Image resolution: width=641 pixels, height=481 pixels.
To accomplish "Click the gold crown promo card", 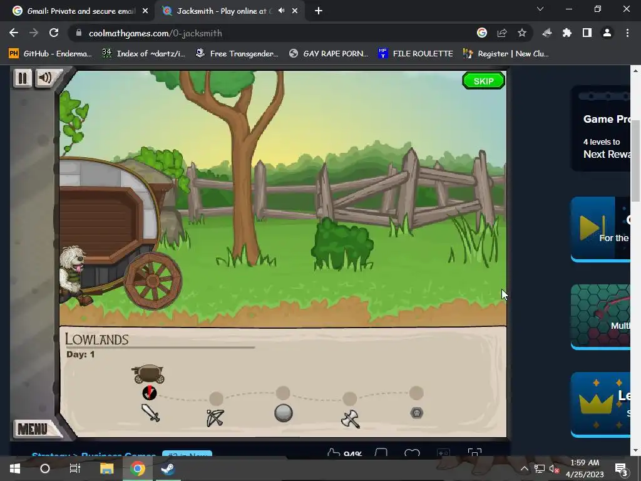I will point(600,405).
